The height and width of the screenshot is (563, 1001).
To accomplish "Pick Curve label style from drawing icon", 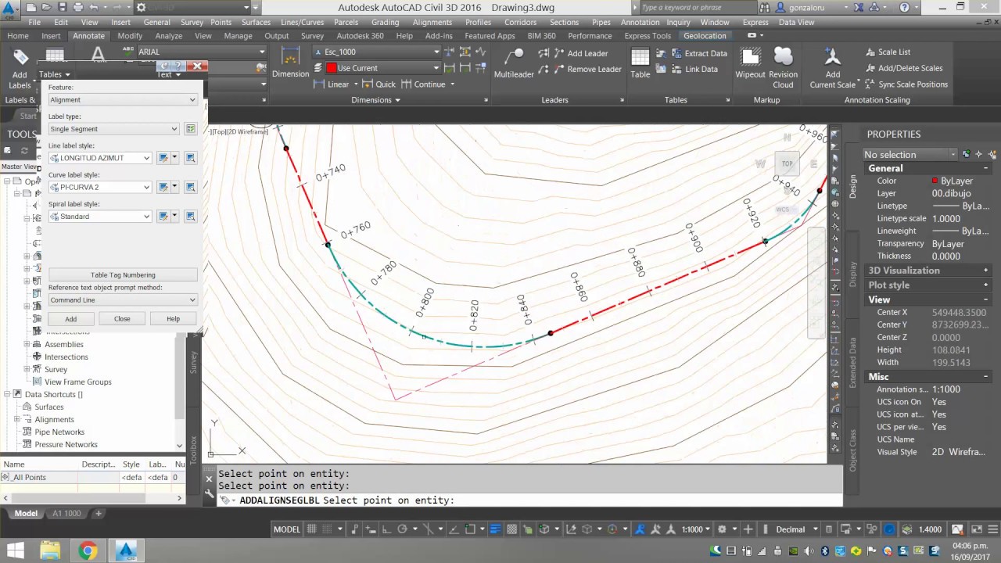I will pos(190,187).
